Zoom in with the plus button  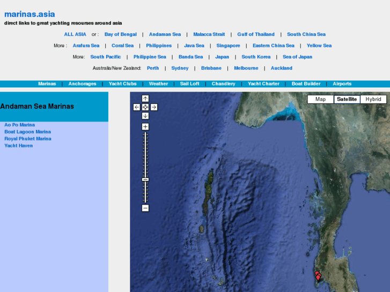[145, 127]
